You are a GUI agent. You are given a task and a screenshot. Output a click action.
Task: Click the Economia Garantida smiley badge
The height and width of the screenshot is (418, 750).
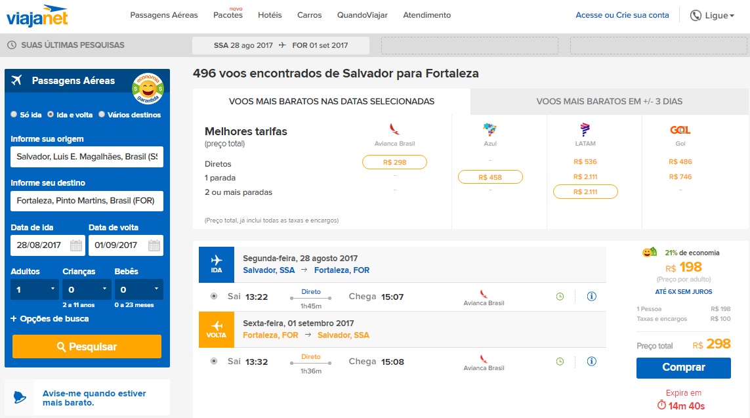(148, 89)
